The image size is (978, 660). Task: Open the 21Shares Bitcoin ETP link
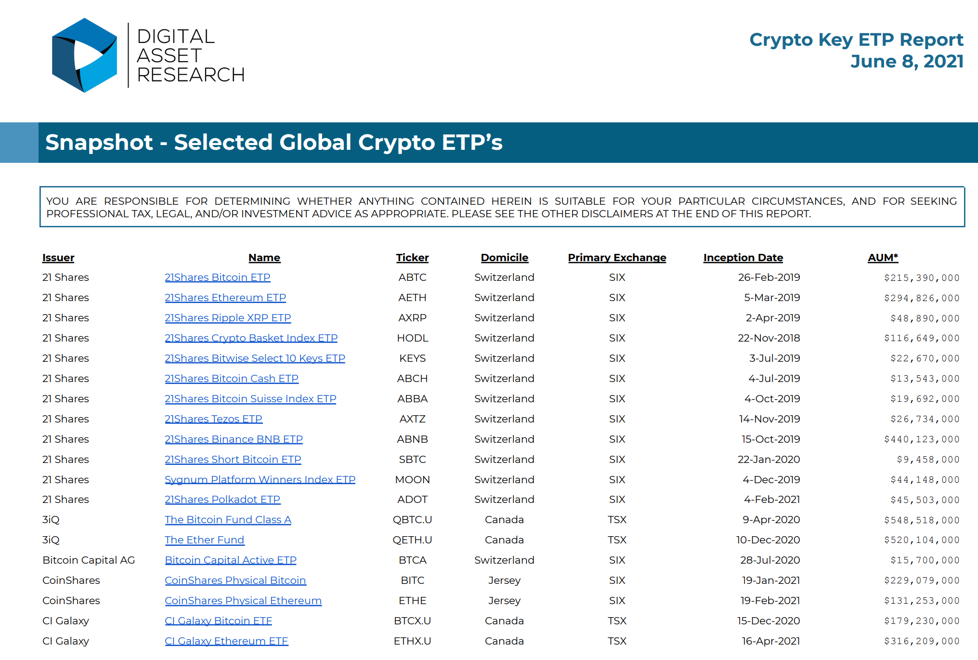click(217, 277)
